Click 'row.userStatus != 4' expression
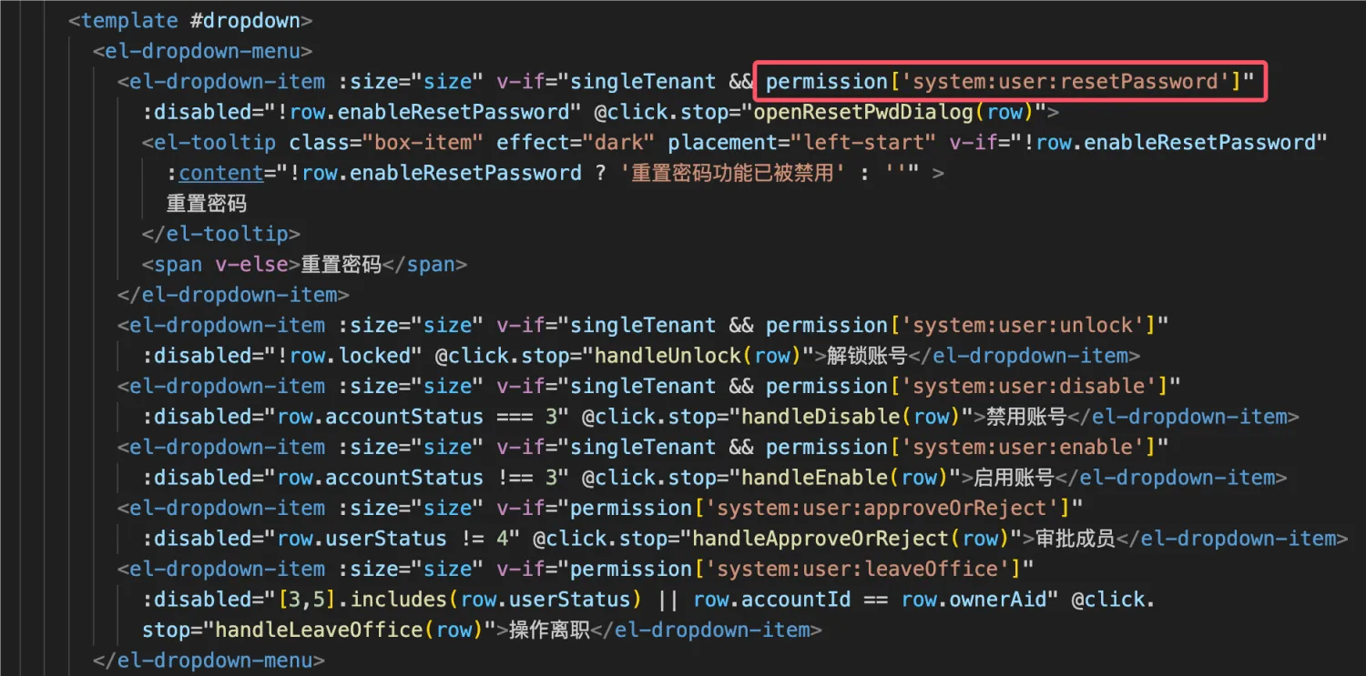This screenshot has width=1366, height=676. [x=392, y=539]
